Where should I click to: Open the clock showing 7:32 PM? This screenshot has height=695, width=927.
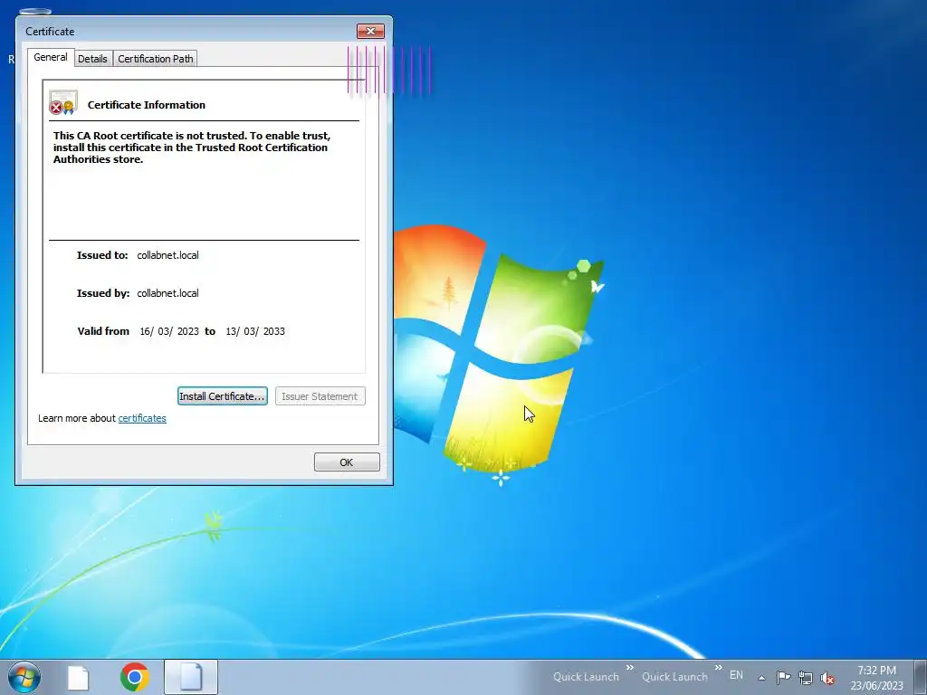[876, 677]
